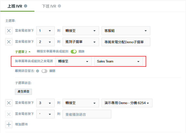This screenshot has width=186, height=133.
Task: Click the plus icon to add option
Action: coord(9,124)
